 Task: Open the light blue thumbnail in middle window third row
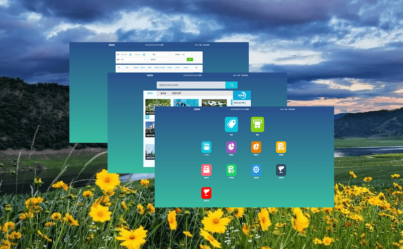coord(150,152)
